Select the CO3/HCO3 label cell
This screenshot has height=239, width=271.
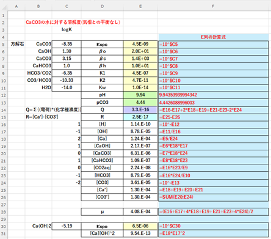pos(38,81)
